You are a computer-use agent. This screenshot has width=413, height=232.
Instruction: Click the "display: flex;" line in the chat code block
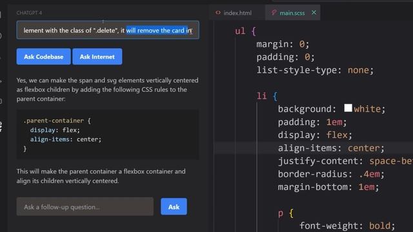pos(55,130)
